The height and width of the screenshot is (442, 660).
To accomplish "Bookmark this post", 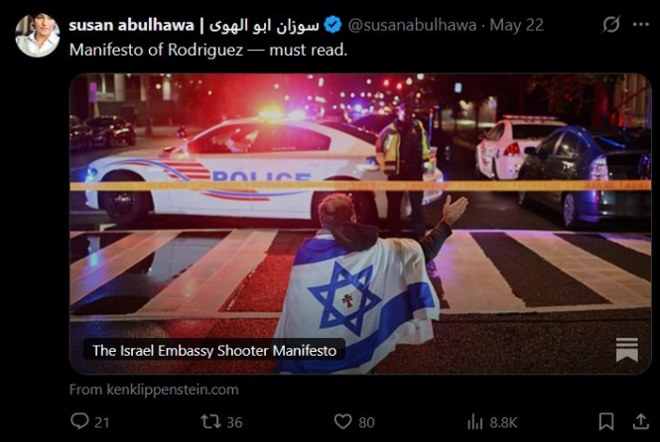I will (606, 421).
